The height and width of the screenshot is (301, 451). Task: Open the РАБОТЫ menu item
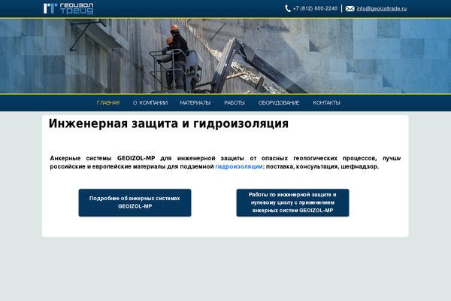click(235, 103)
